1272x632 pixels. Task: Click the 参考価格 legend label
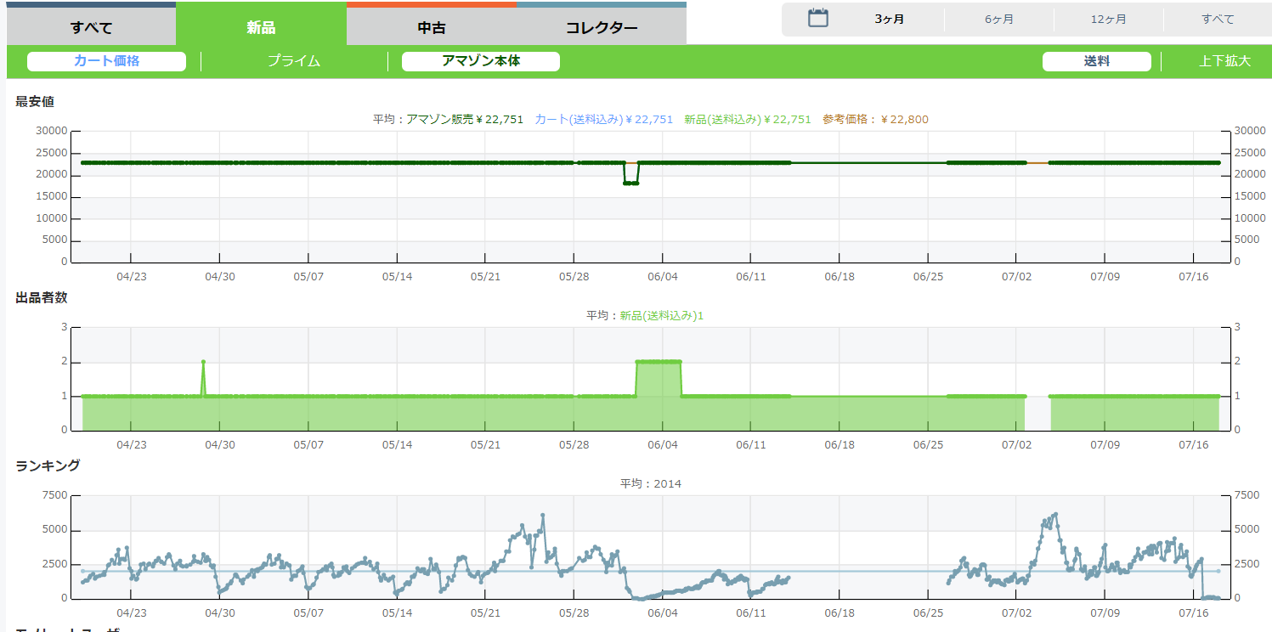[x=875, y=120]
